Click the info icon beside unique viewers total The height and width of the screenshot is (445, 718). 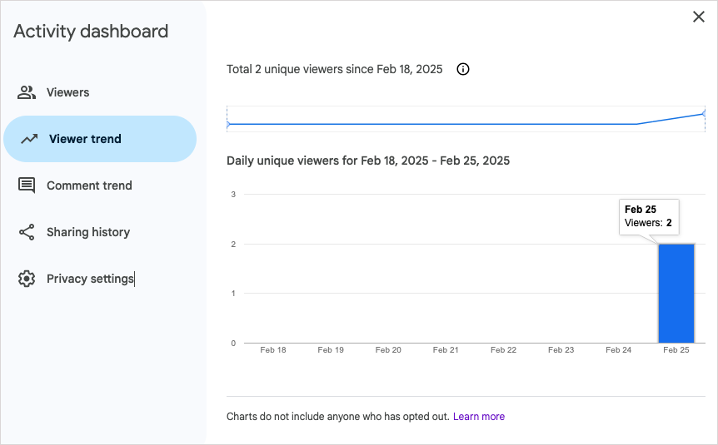pos(463,69)
